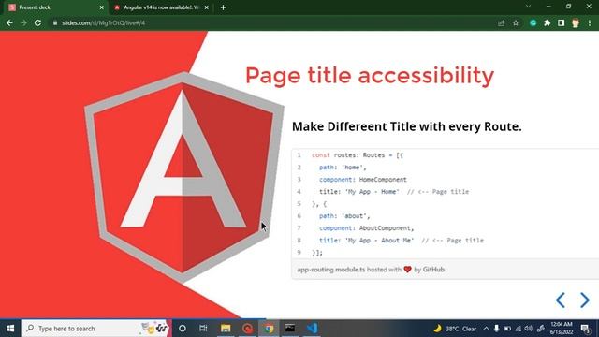The image size is (599, 337).
Task: Click code line 'path: 'about','
Action: coord(344,216)
